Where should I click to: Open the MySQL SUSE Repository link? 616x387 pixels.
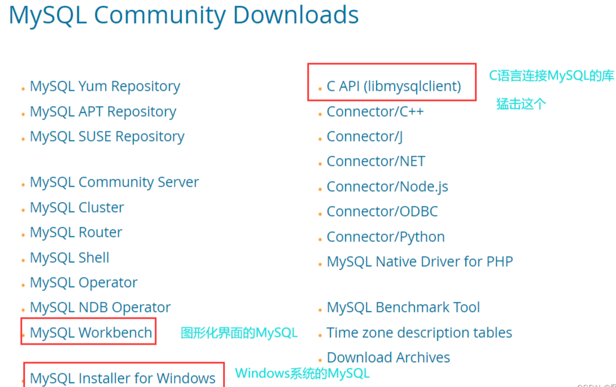tap(107, 137)
